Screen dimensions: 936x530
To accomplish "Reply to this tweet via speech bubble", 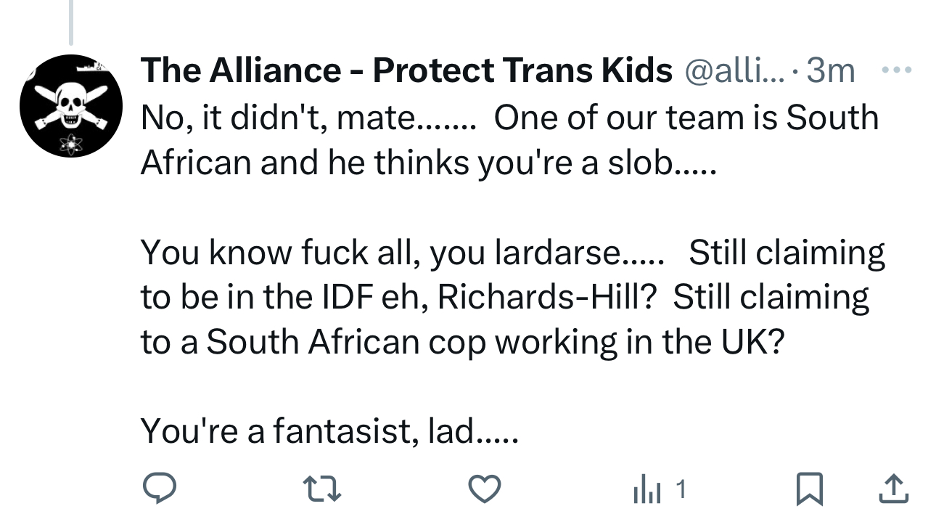I will [x=157, y=490].
